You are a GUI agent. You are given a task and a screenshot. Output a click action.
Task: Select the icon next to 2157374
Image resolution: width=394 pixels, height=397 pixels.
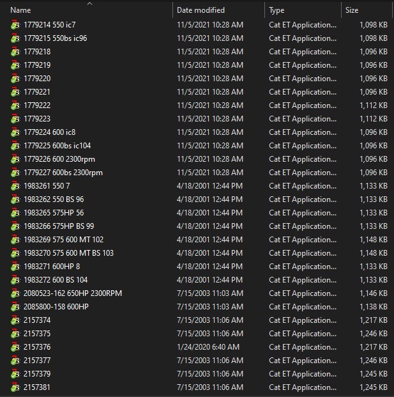click(x=15, y=320)
